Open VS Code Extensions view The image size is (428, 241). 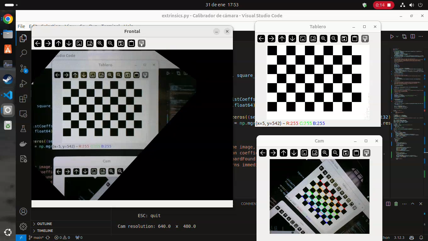pos(23,99)
